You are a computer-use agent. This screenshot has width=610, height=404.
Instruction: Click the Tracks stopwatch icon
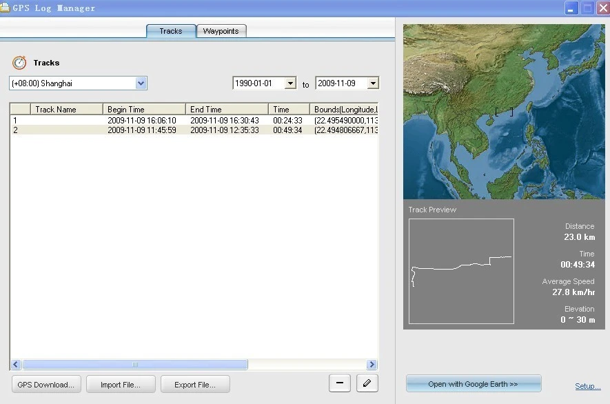pyautogui.click(x=19, y=63)
